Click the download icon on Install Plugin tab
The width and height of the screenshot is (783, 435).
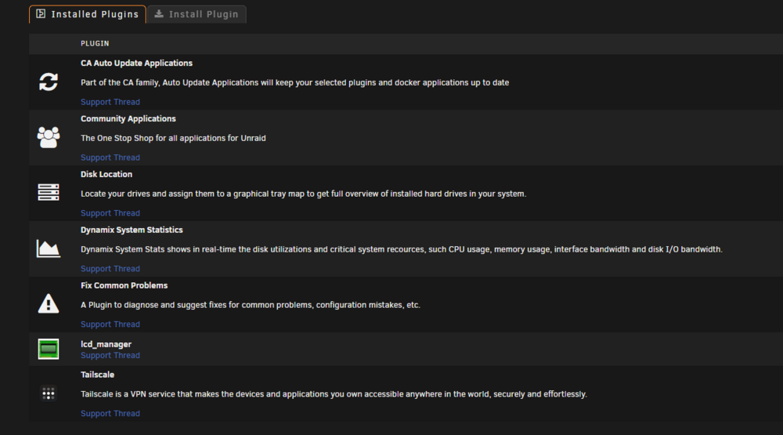(159, 14)
